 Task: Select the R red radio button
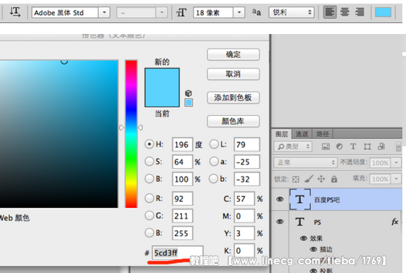coord(149,198)
